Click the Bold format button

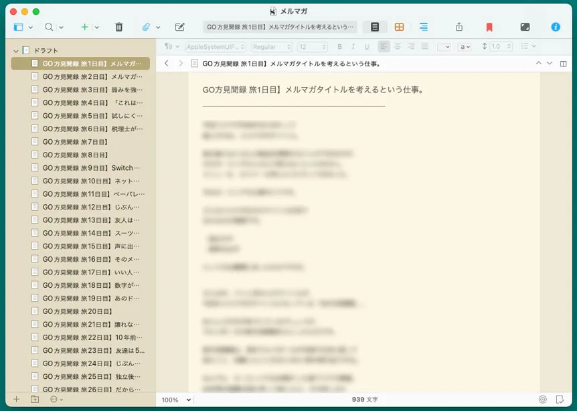coord(339,47)
